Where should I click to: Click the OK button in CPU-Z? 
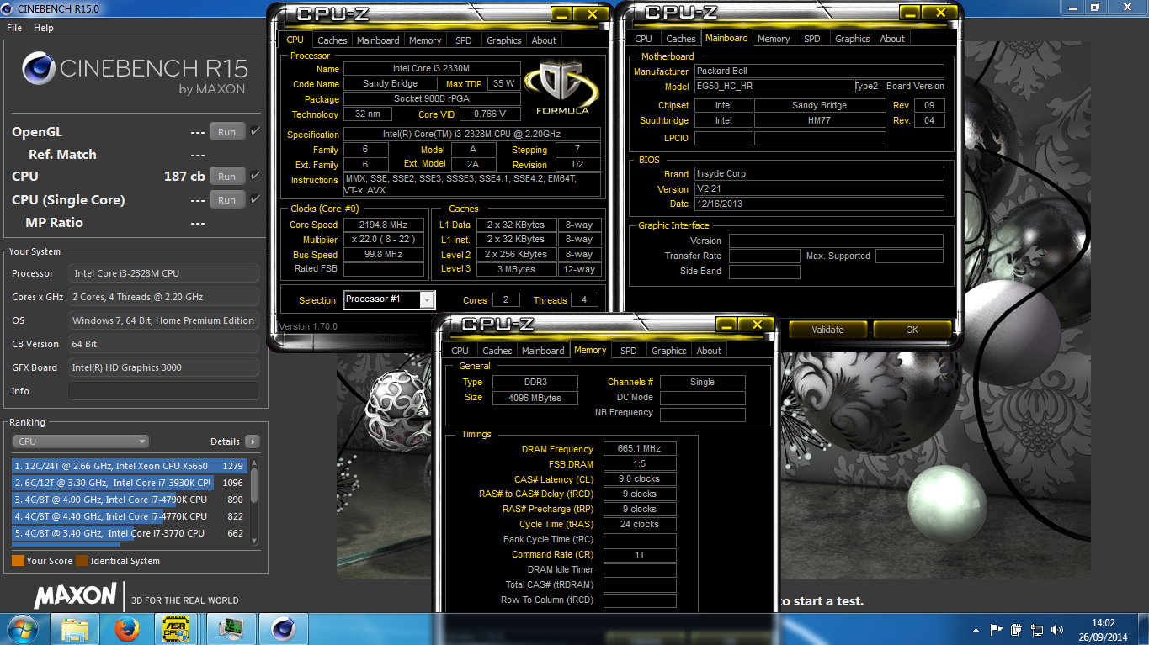[x=912, y=330]
